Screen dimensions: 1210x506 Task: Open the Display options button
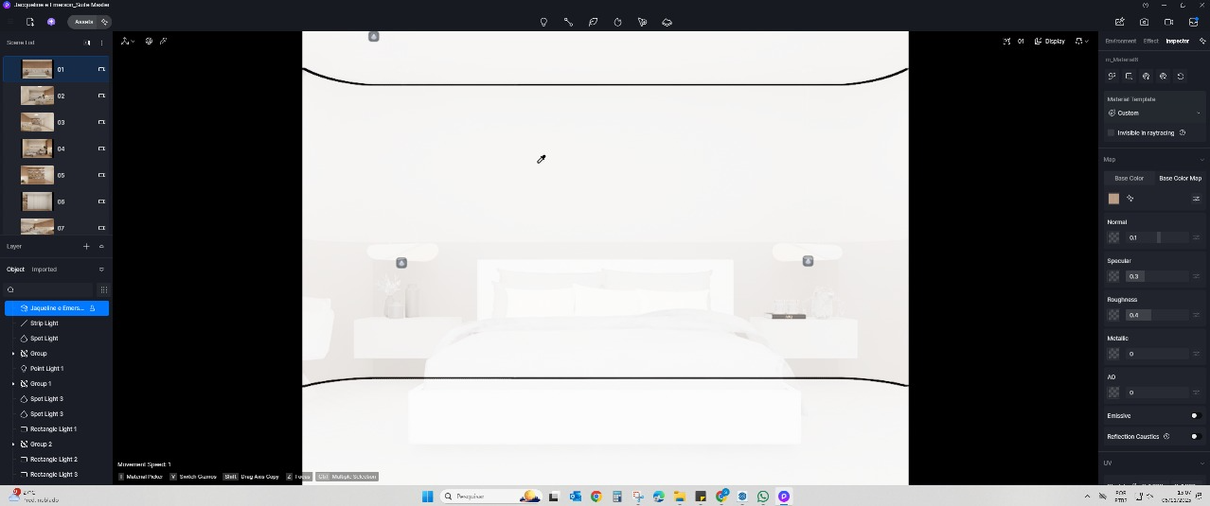tap(1049, 42)
